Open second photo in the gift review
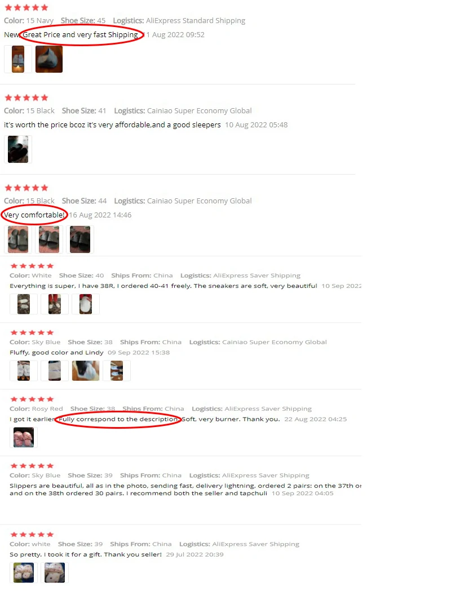 click(55, 572)
